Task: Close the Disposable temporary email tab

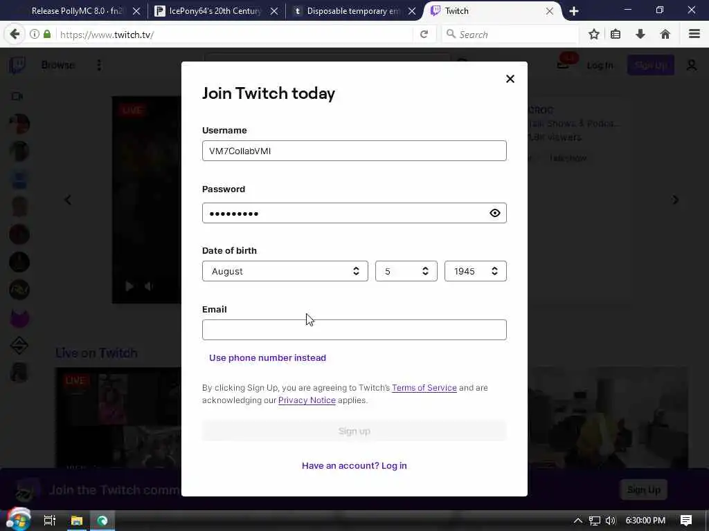Action: pyautogui.click(x=412, y=11)
